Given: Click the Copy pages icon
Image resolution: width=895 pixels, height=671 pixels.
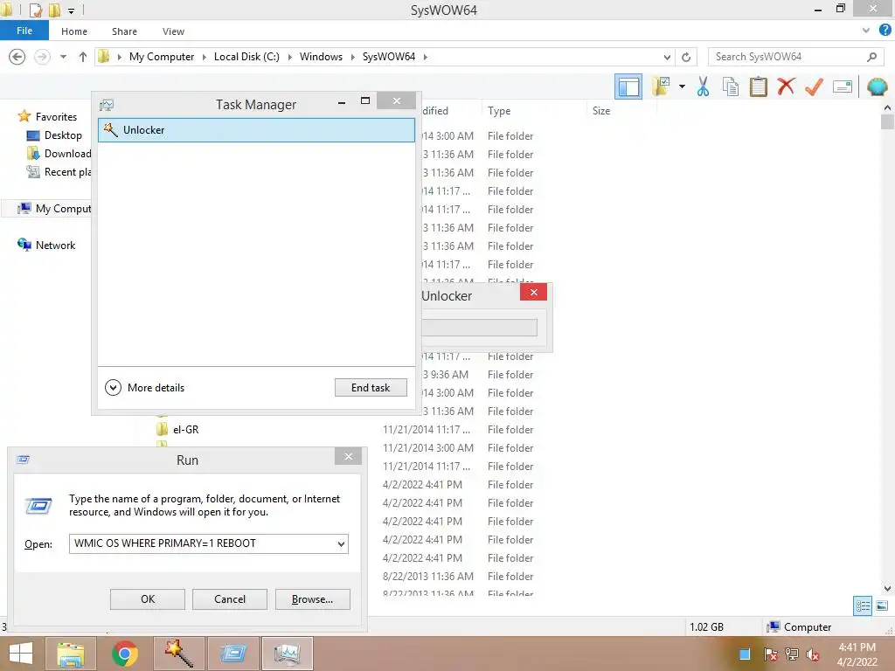Looking at the screenshot, I should (731, 87).
